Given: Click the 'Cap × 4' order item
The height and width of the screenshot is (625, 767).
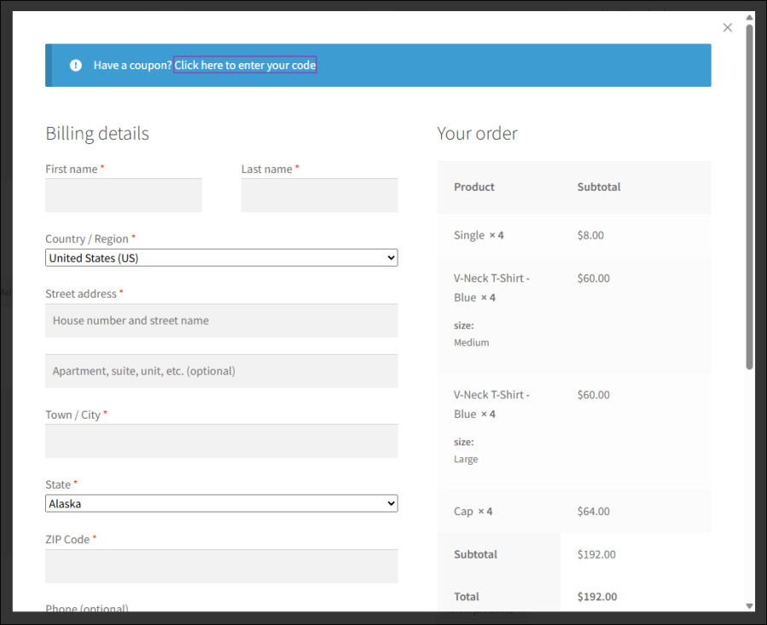Looking at the screenshot, I should point(474,512).
